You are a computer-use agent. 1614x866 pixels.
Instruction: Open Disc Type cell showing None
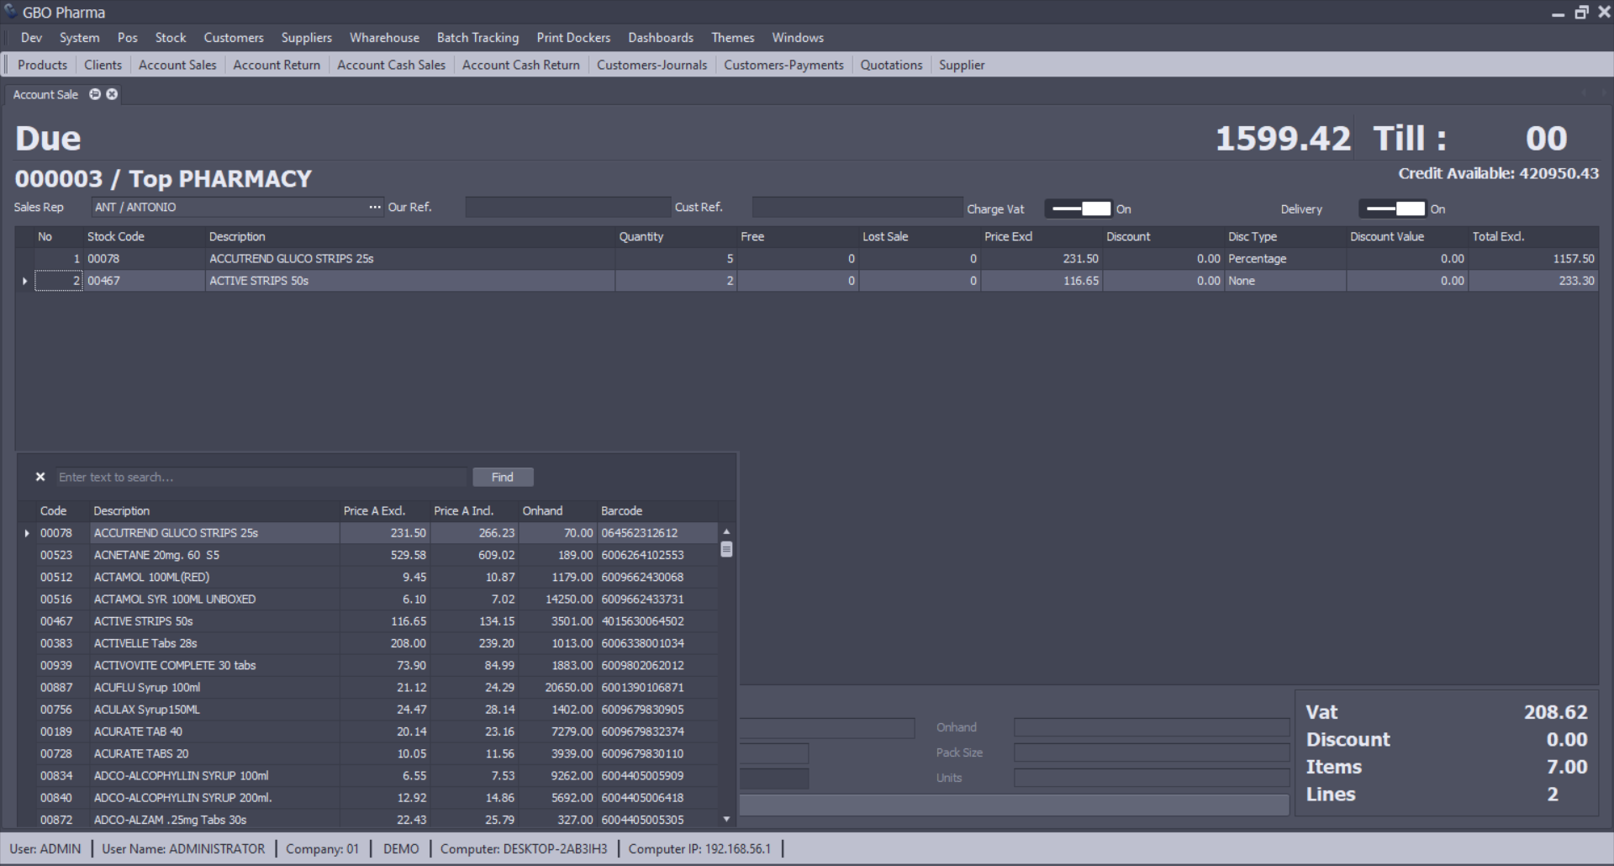coord(1284,281)
